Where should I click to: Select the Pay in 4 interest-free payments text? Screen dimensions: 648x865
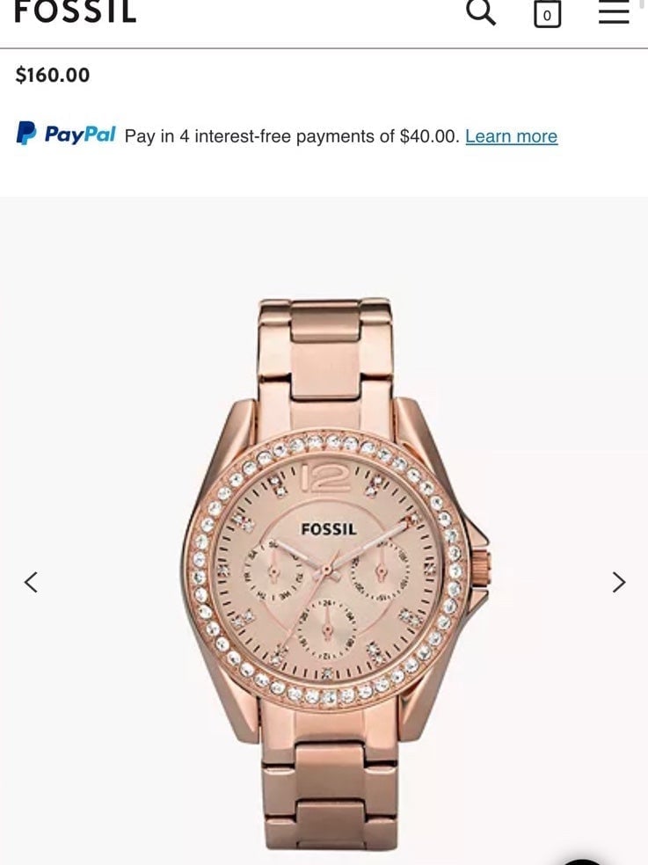292,136
